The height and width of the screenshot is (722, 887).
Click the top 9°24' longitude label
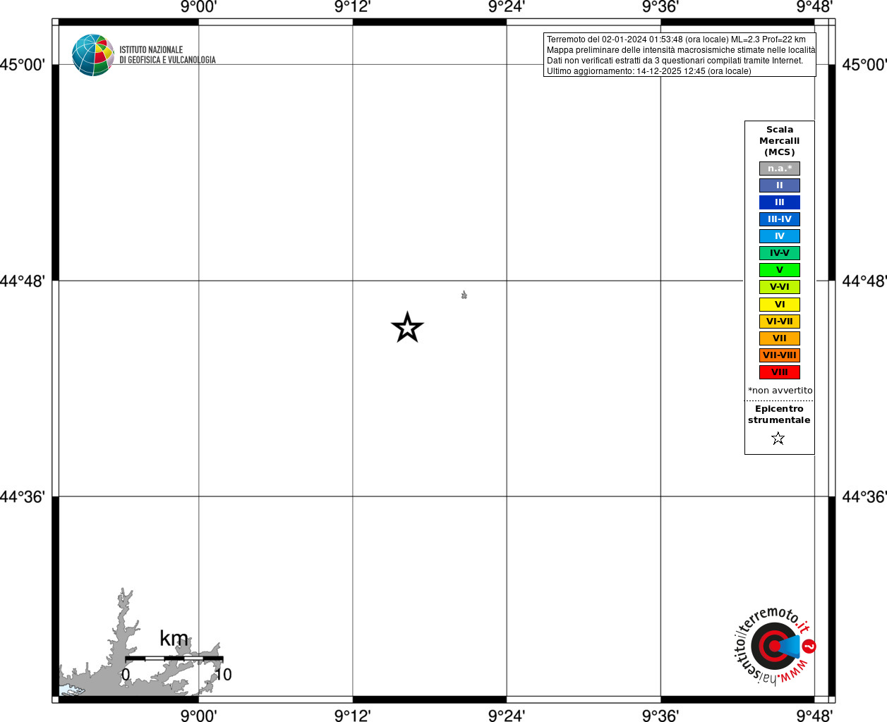pos(507,7)
